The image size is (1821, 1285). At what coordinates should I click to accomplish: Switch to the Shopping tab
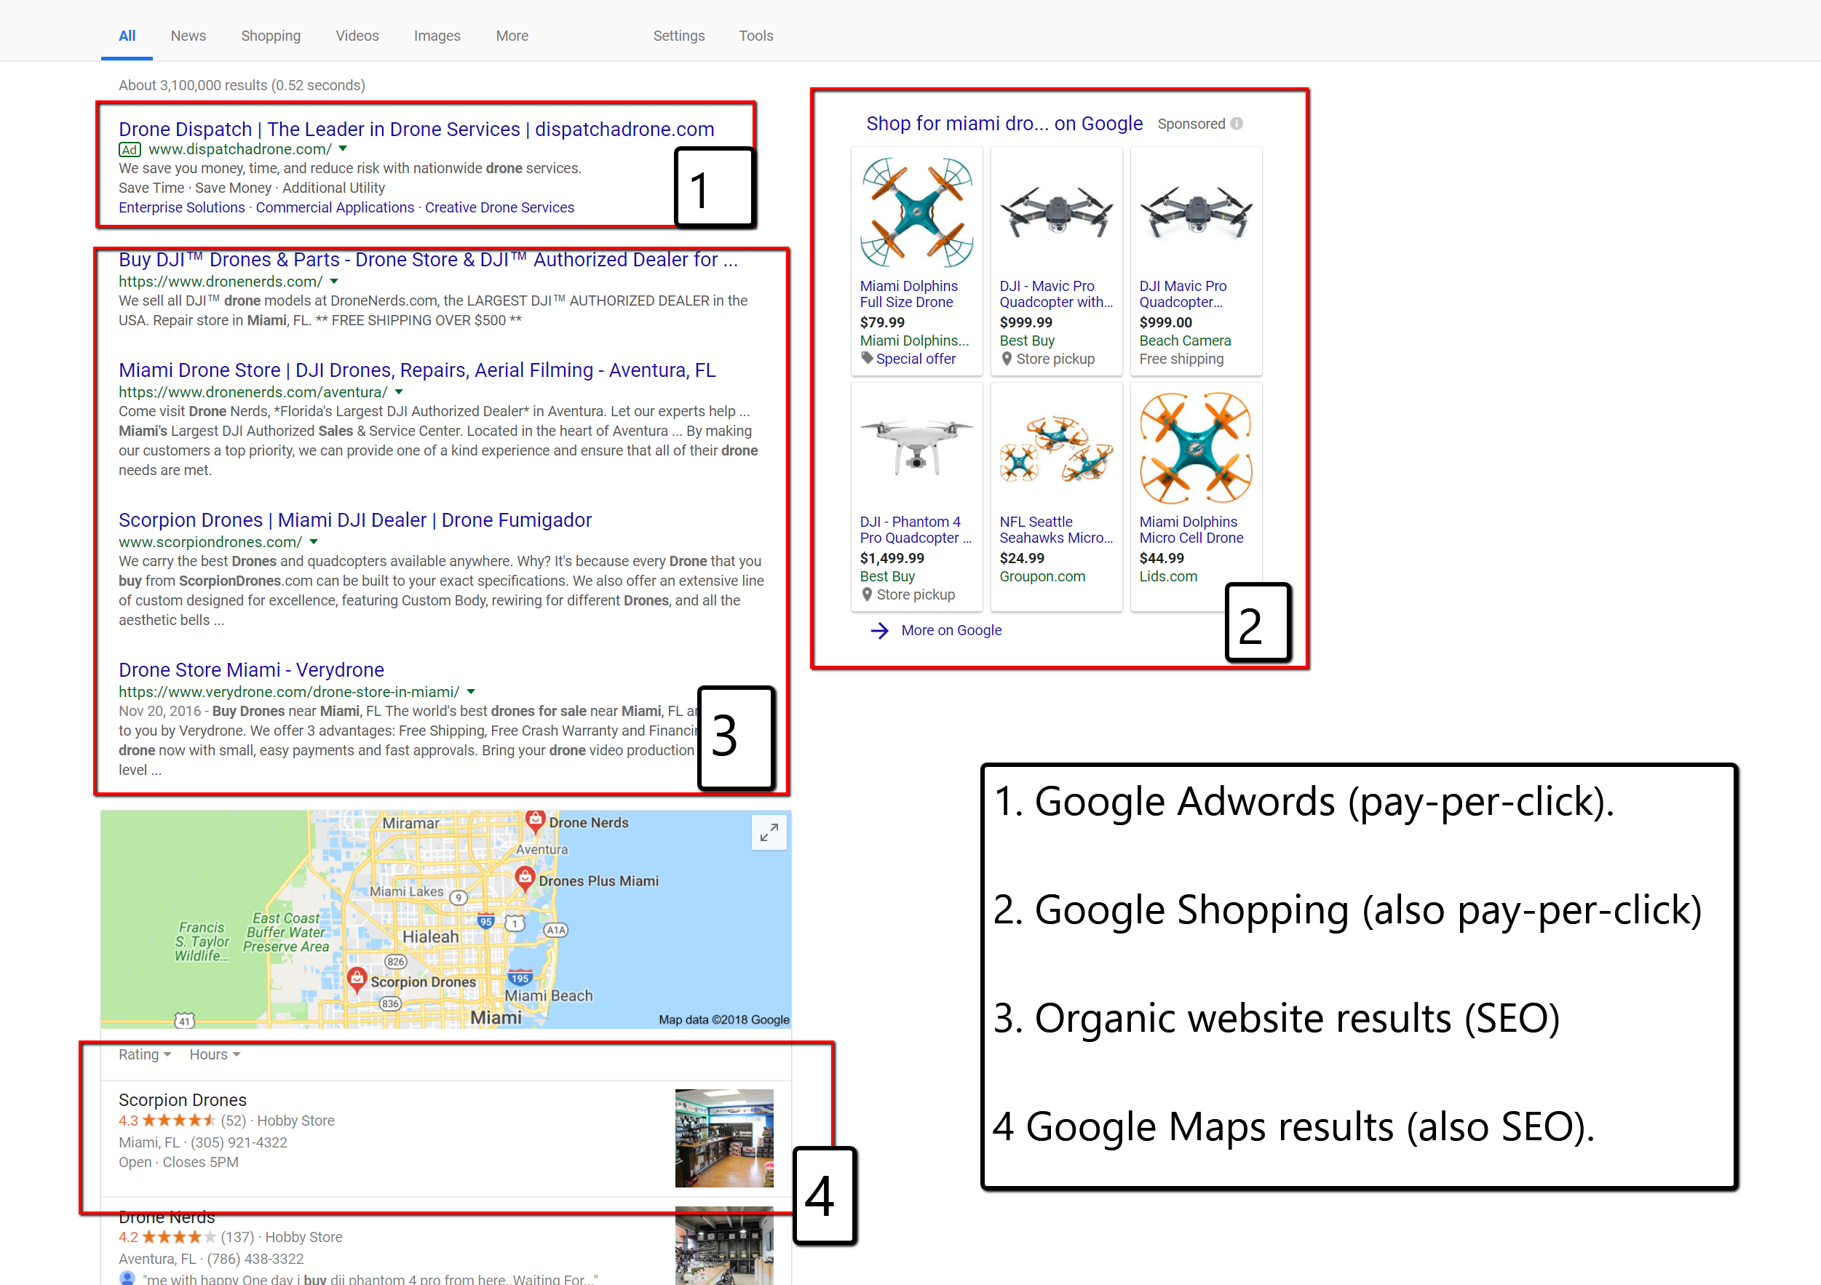point(271,36)
